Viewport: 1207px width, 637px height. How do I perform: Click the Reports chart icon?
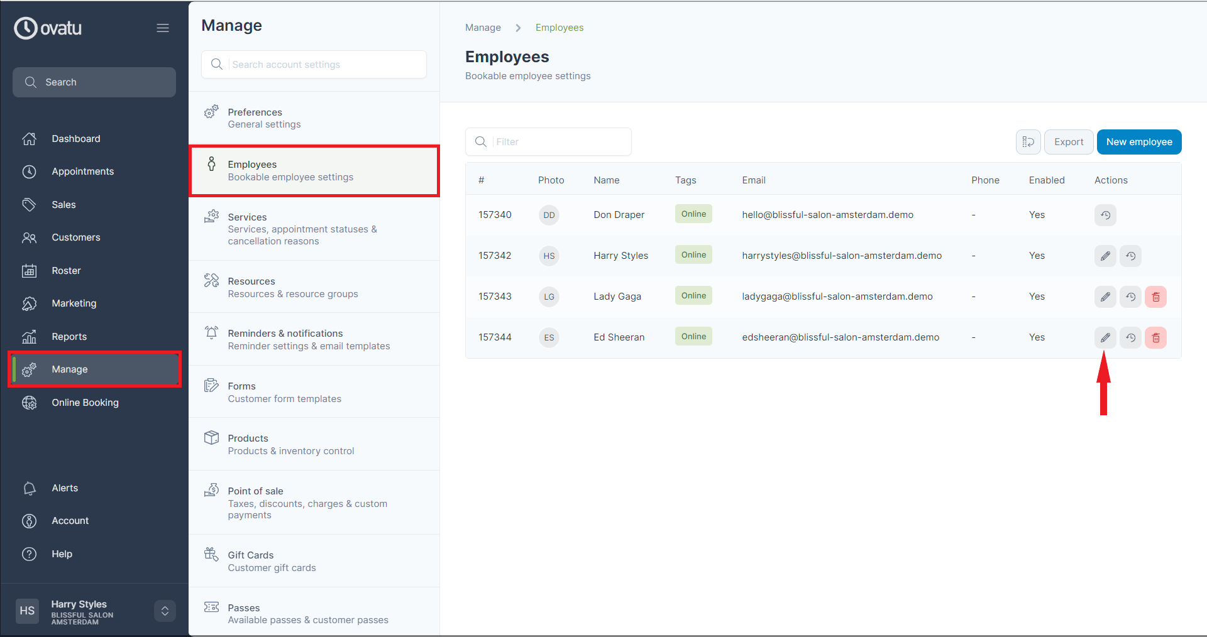(30, 337)
